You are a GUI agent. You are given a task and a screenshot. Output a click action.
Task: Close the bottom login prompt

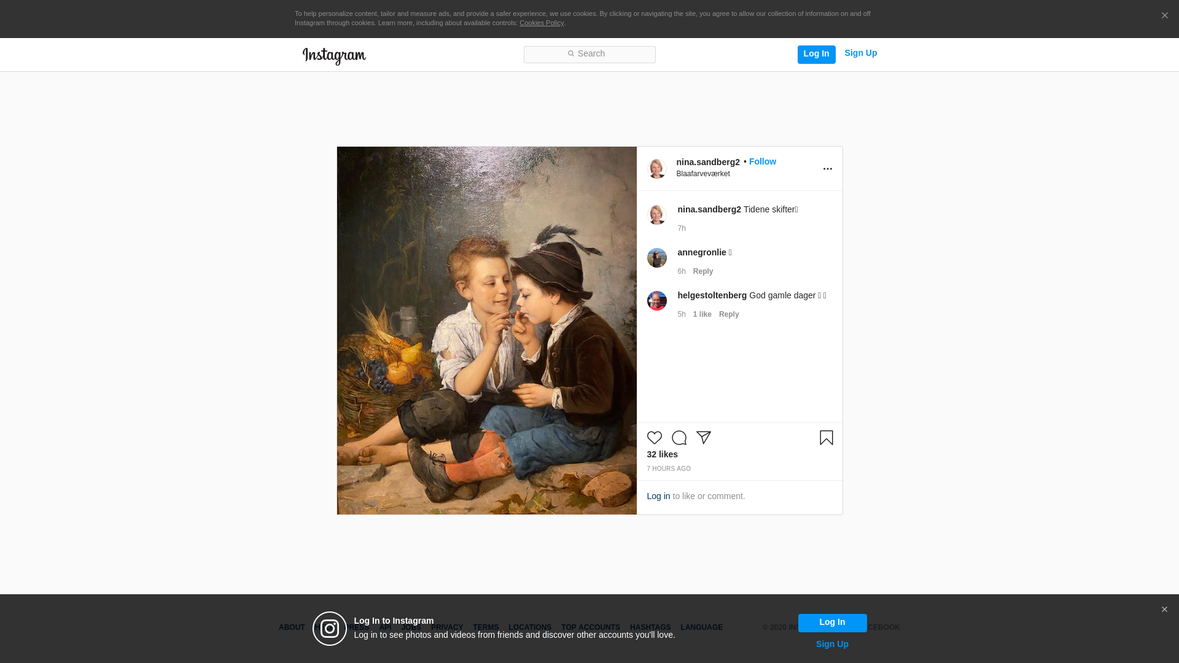(1164, 610)
